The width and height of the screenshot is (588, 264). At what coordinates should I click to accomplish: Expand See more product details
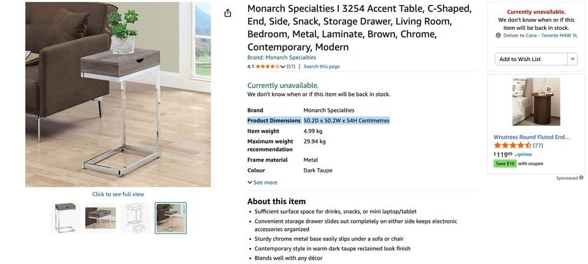(x=263, y=182)
